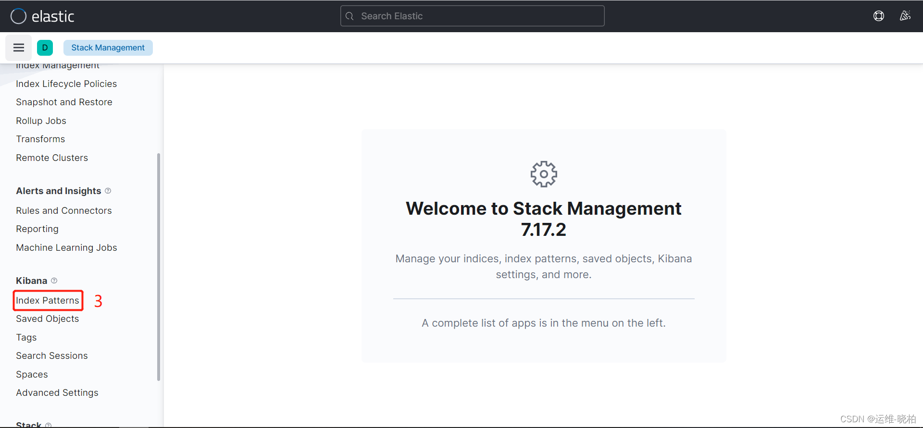Open Remote Clusters
The height and width of the screenshot is (428, 923).
(52, 158)
